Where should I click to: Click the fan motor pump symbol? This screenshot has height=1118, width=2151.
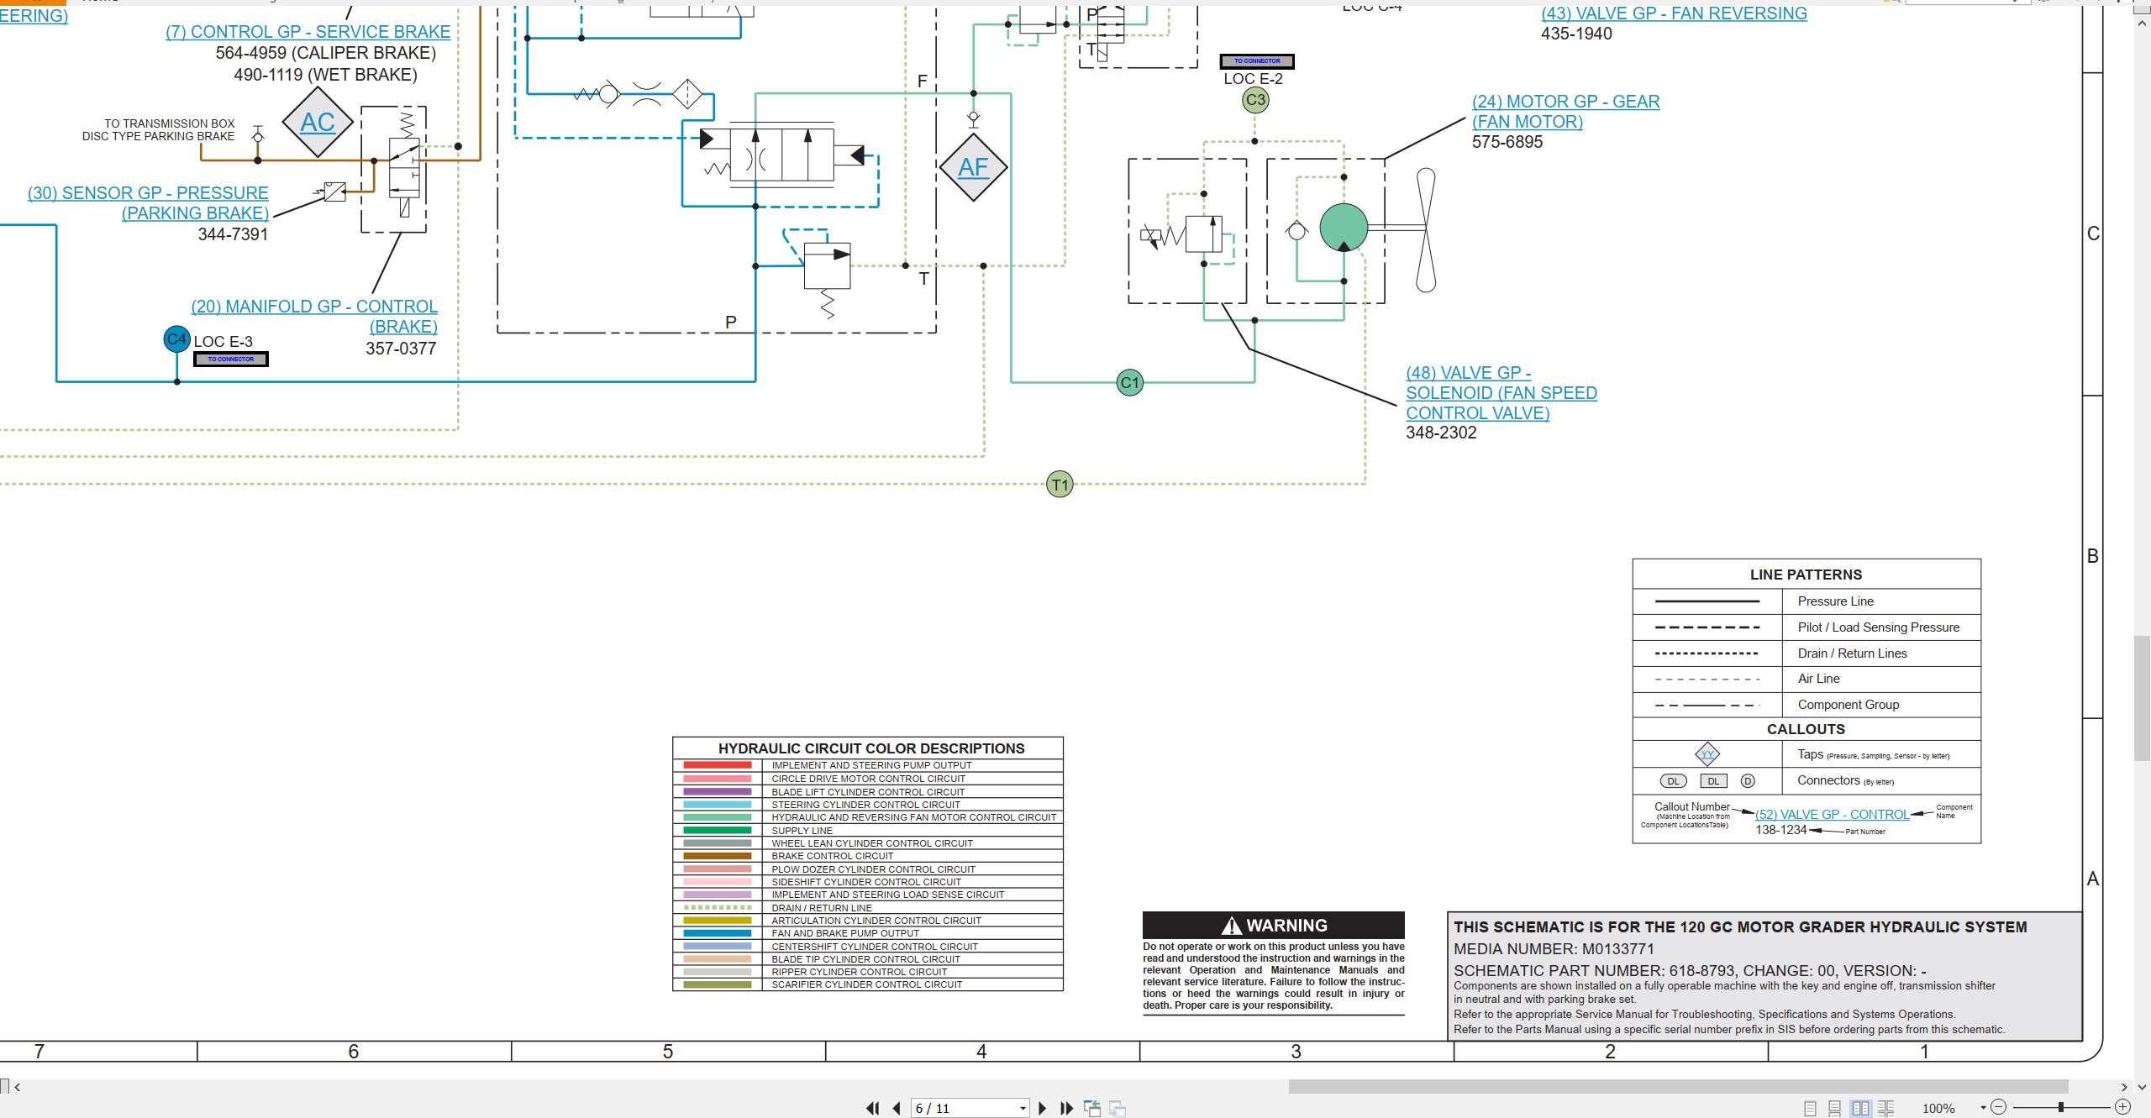1344,228
